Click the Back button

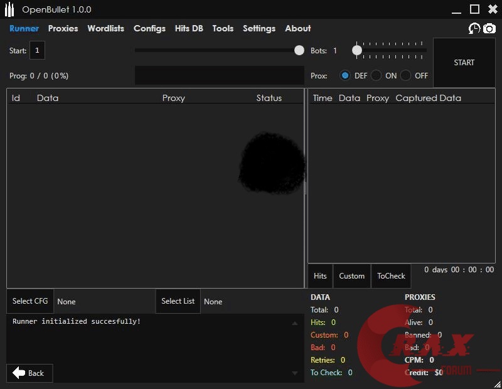(29, 373)
